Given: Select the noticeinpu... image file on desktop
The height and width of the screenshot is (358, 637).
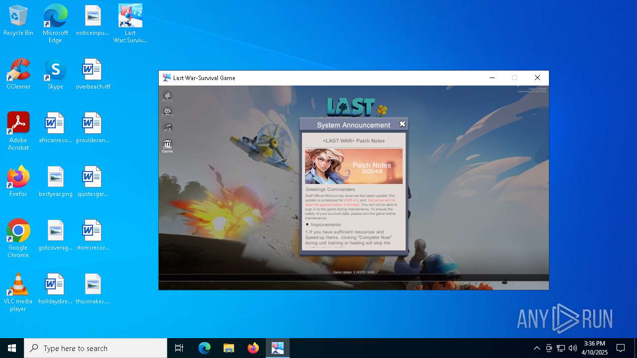Looking at the screenshot, I should [93, 21].
